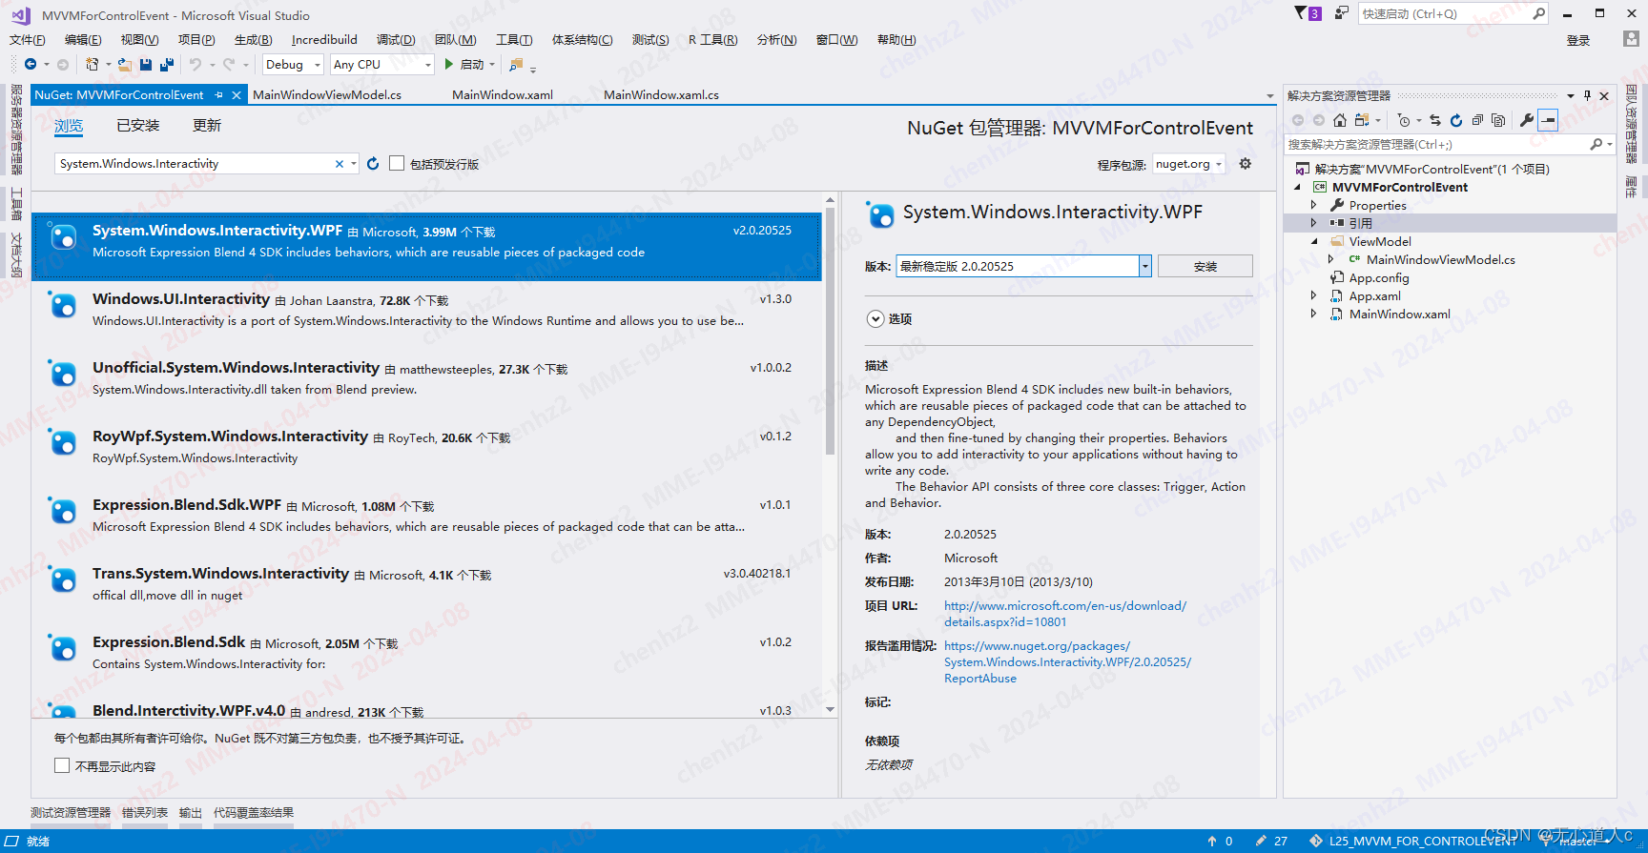Click Solution Explorer view switch icon
The width and height of the screenshot is (1648, 853).
point(1362,120)
